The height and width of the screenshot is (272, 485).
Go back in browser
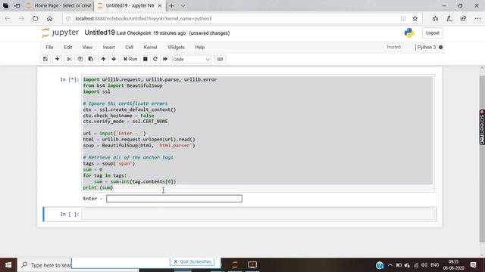[8, 18]
